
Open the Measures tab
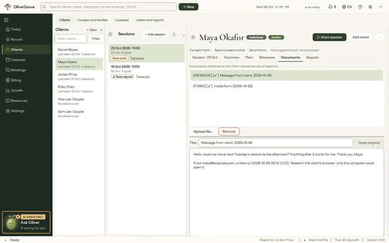click(x=266, y=57)
